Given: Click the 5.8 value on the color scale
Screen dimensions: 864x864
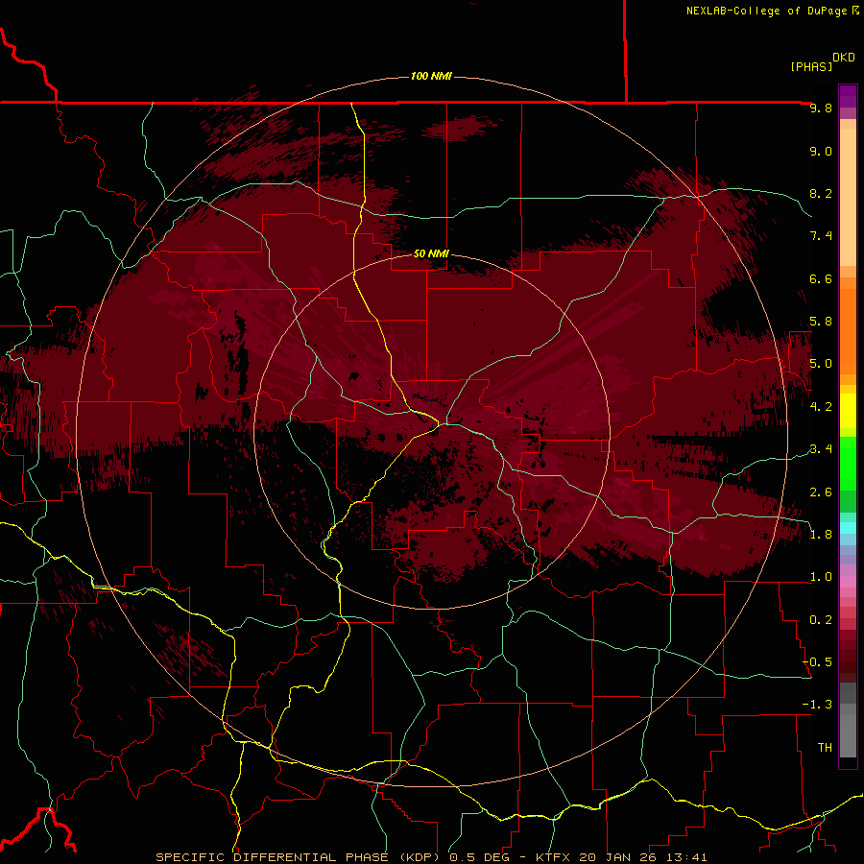Looking at the screenshot, I should point(821,322).
